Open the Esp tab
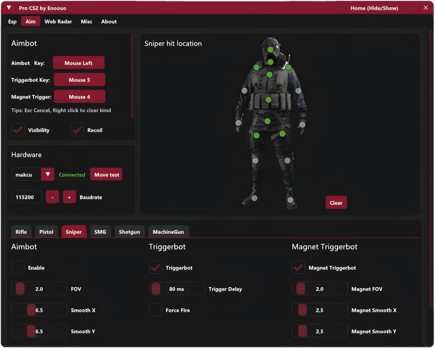 pos(12,21)
